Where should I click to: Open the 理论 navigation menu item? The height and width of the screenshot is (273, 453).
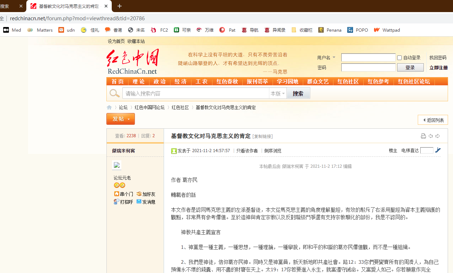pos(138,82)
